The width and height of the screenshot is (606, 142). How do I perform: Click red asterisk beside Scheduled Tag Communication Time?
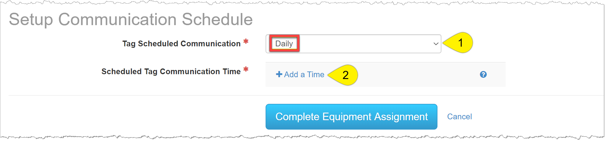pyautogui.click(x=246, y=69)
